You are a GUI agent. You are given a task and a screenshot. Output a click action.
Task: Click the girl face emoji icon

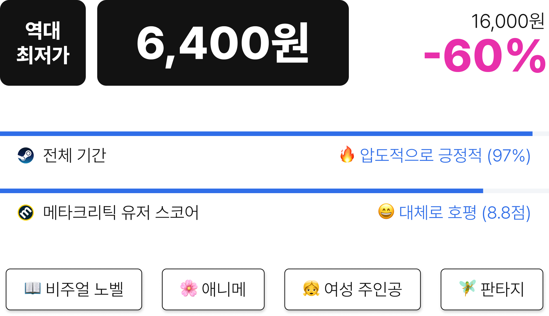click(x=311, y=288)
